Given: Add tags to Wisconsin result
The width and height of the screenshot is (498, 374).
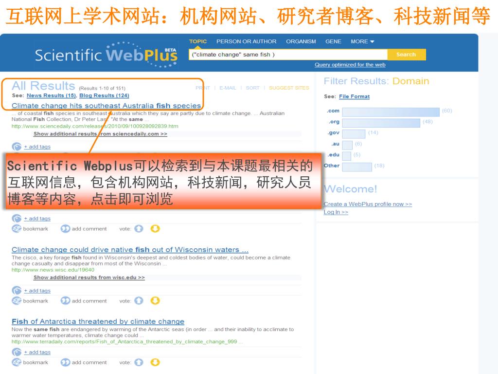Looking at the screenshot, I should (x=37, y=291).
